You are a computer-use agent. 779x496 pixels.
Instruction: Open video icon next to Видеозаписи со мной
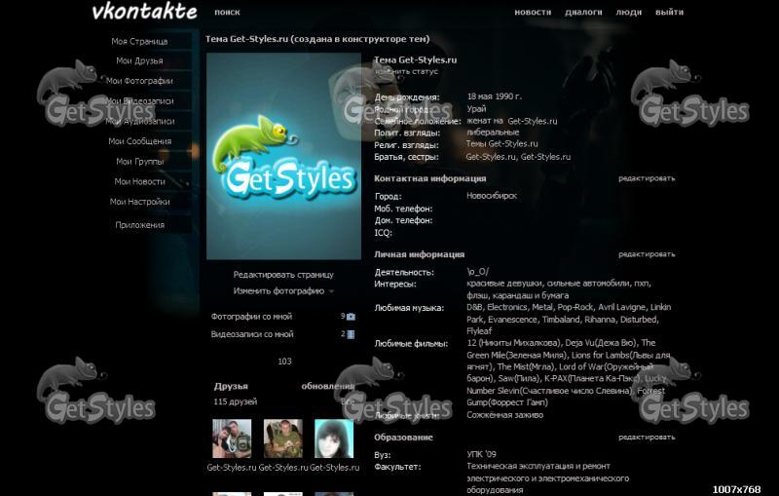click(x=351, y=334)
